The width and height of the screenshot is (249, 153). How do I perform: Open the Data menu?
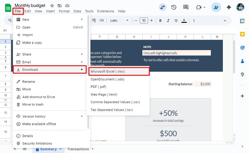(x=77, y=11)
